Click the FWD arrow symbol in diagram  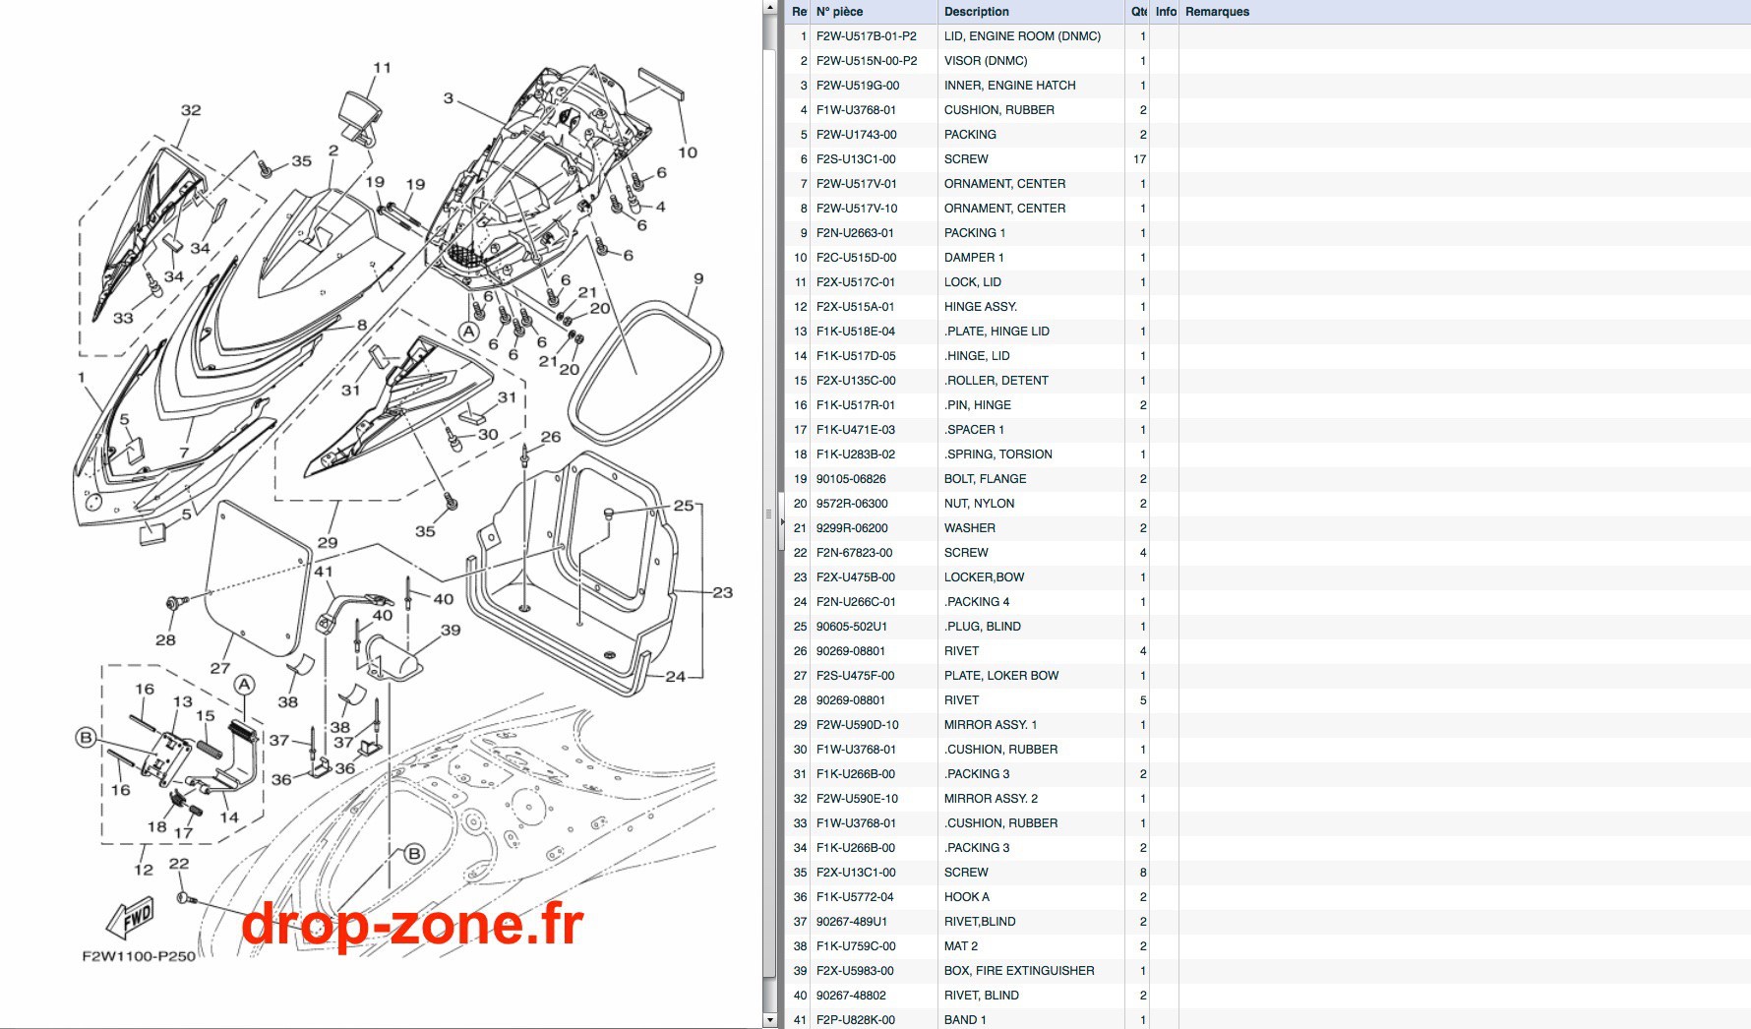click(x=131, y=918)
